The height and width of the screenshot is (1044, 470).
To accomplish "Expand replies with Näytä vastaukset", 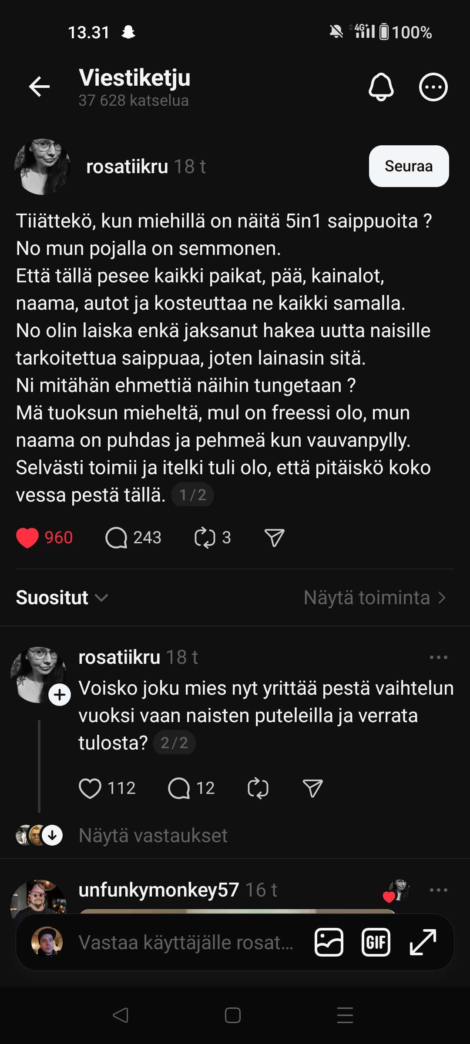I will [x=153, y=836].
